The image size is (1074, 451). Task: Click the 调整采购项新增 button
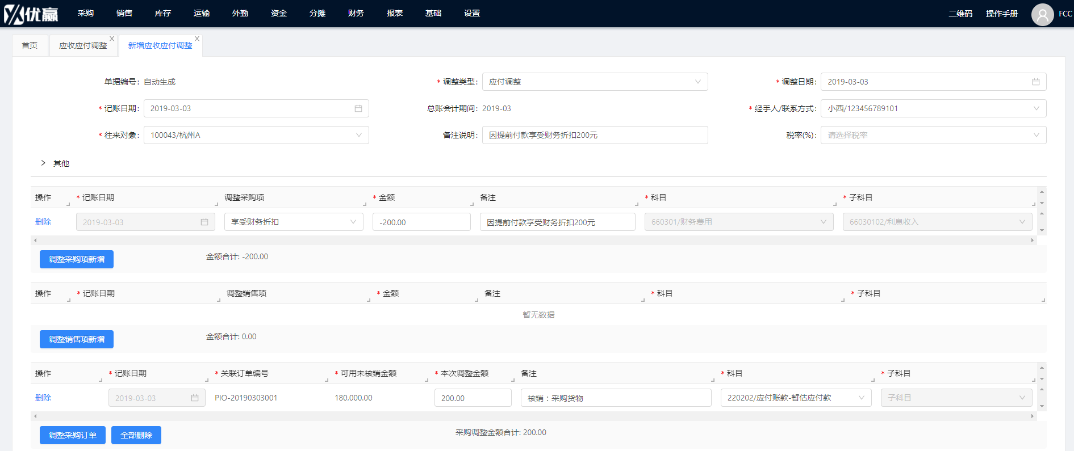pos(77,259)
